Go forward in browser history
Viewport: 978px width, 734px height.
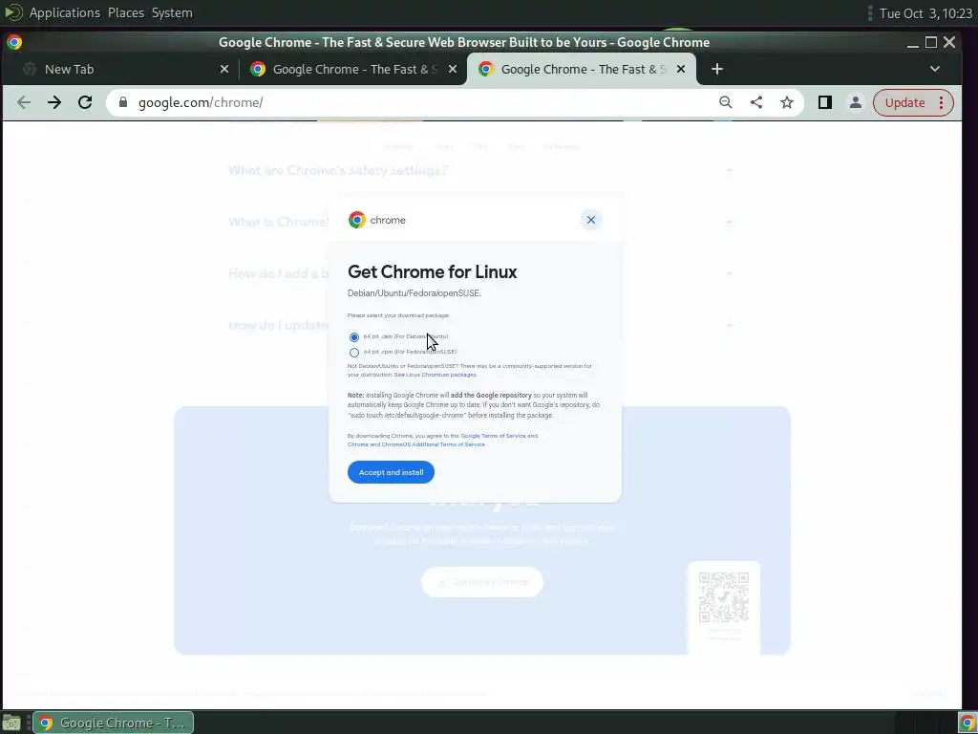tap(54, 102)
